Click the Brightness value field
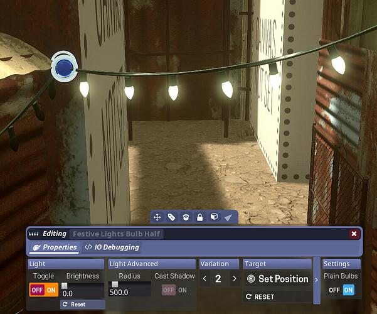The width and height of the screenshot is (377, 314). click(x=82, y=293)
